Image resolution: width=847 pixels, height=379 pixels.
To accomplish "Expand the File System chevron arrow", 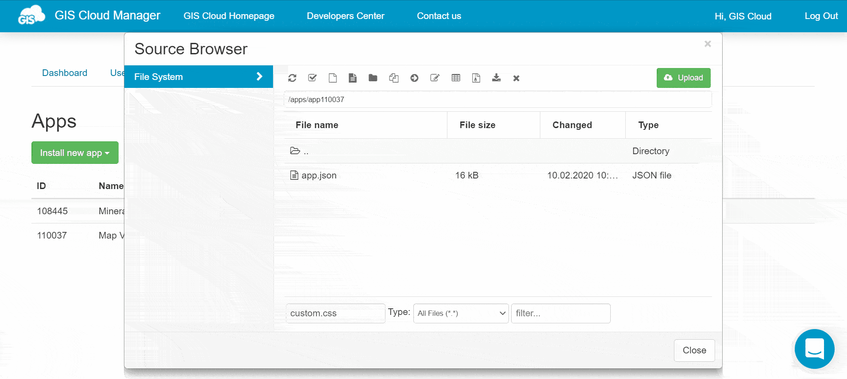I will click(259, 76).
